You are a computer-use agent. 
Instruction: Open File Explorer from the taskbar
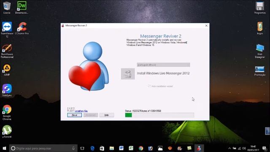112,148
